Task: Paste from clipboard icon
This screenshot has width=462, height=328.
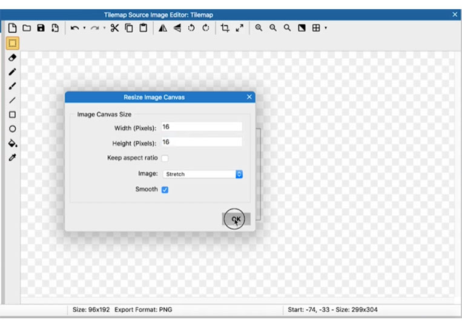Action: pyautogui.click(x=143, y=28)
